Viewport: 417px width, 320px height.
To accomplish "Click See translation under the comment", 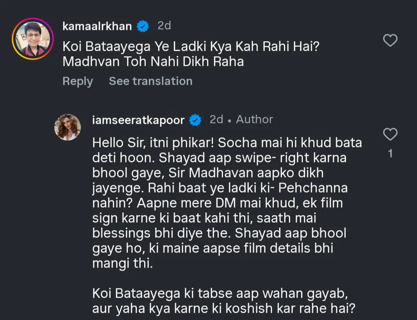I will [x=150, y=81].
